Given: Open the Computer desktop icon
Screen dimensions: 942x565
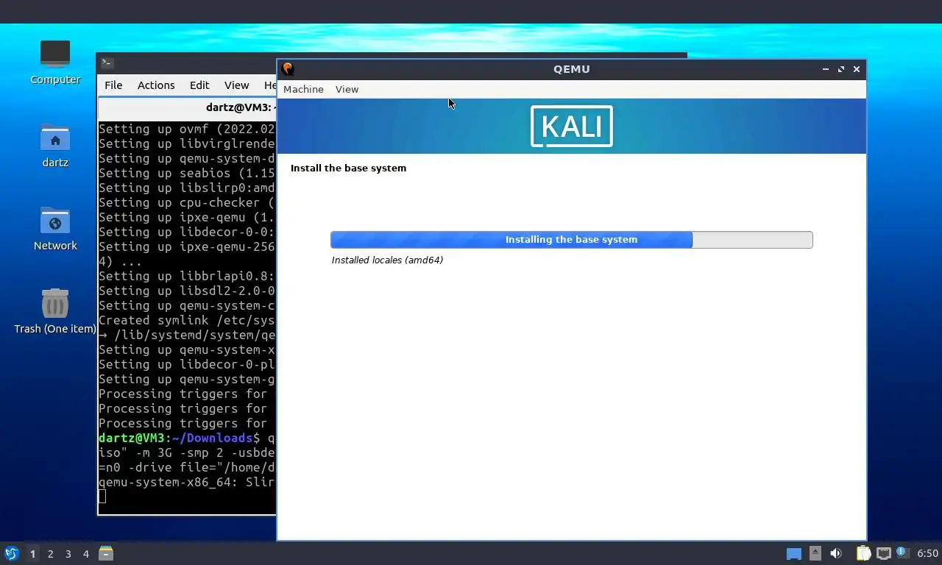Looking at the screenshot, I should coord(55,62).
